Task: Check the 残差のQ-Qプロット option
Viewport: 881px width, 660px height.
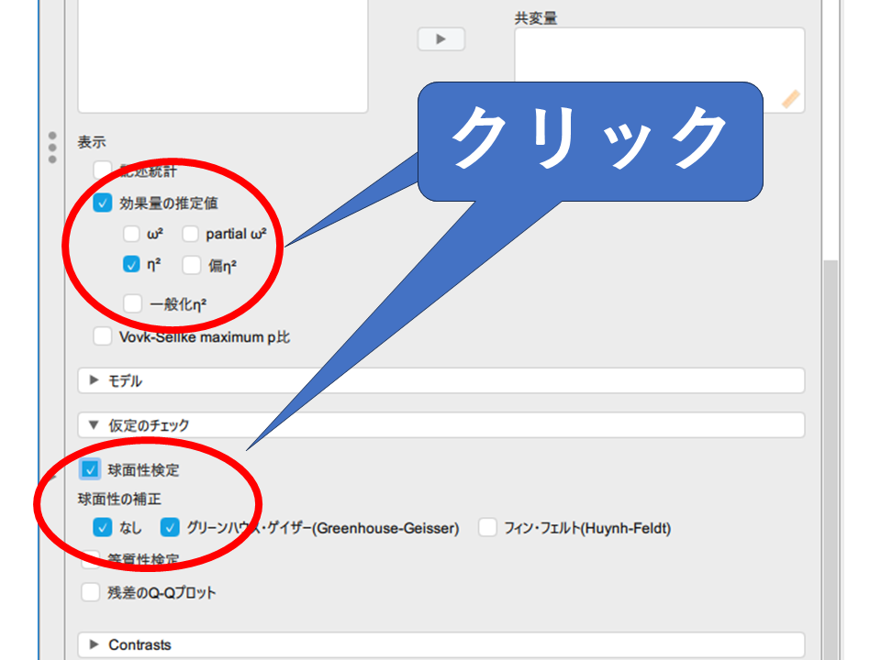Action: point(90,592)
